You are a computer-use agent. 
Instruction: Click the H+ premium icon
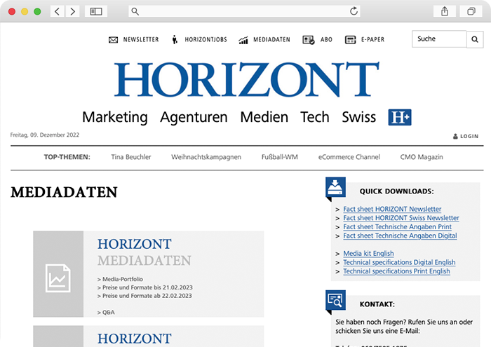point(400,117)
